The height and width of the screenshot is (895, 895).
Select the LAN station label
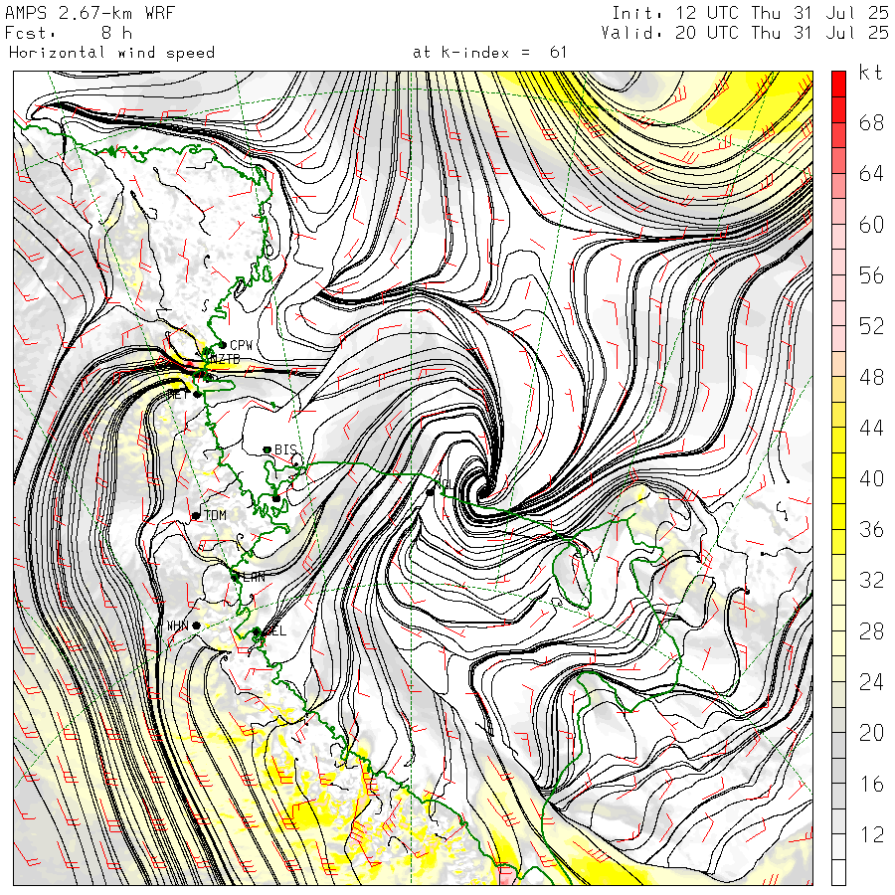(x=252, y=577)
